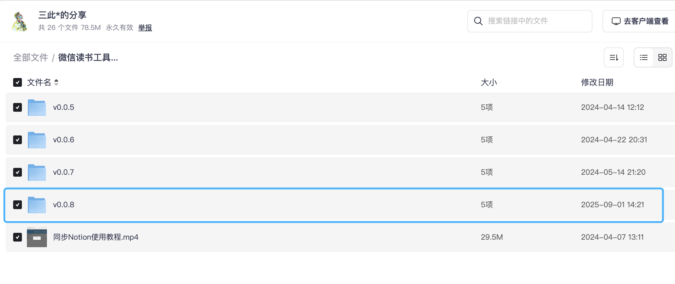This screenshot has width=675, height=284.
Task: Sort files by 文件名 arrow
Action: tap(56, 82)
